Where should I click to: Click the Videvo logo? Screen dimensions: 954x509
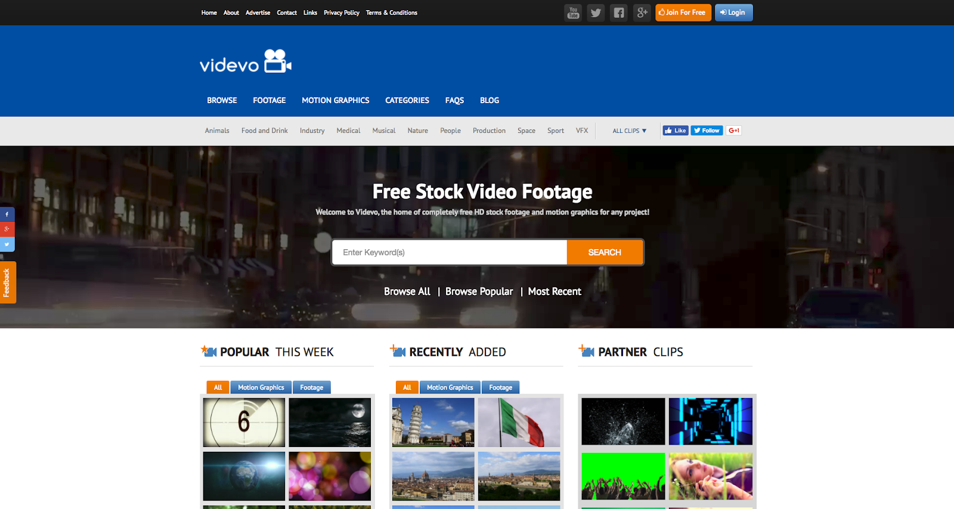(246, 61)
